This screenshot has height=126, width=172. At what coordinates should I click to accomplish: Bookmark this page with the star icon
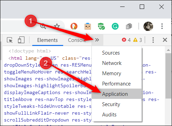click(57, 26)
